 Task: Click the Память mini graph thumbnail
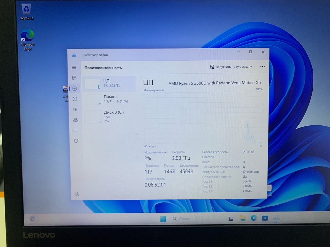93,99
